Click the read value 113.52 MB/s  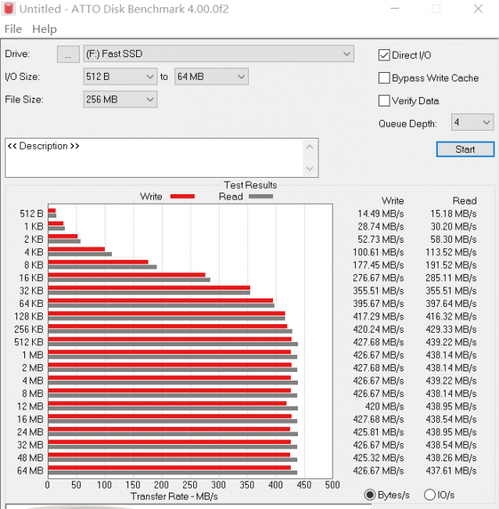[x=451, y=252]
